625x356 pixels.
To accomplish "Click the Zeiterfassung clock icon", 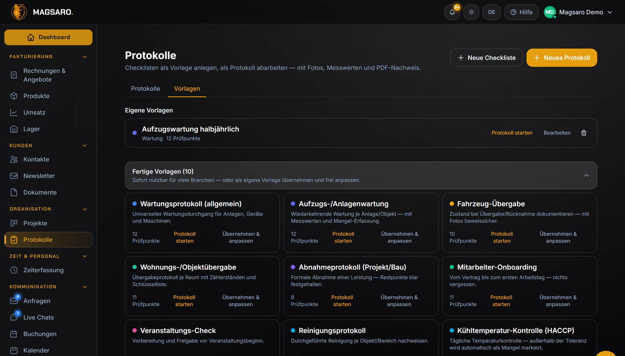I will (x=14, y=270).
